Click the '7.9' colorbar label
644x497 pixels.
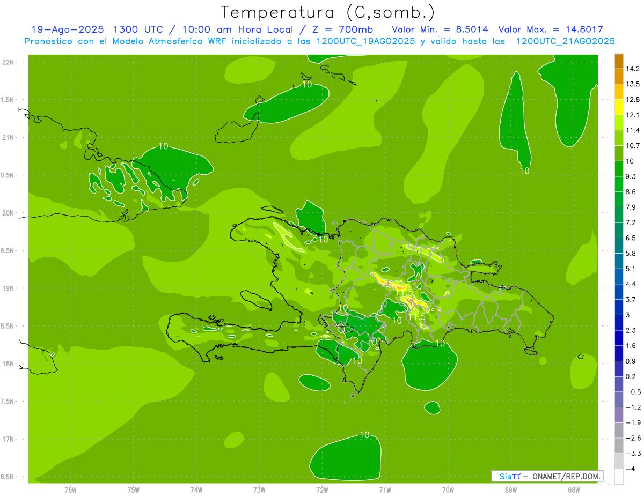click(x=631, y=207)
